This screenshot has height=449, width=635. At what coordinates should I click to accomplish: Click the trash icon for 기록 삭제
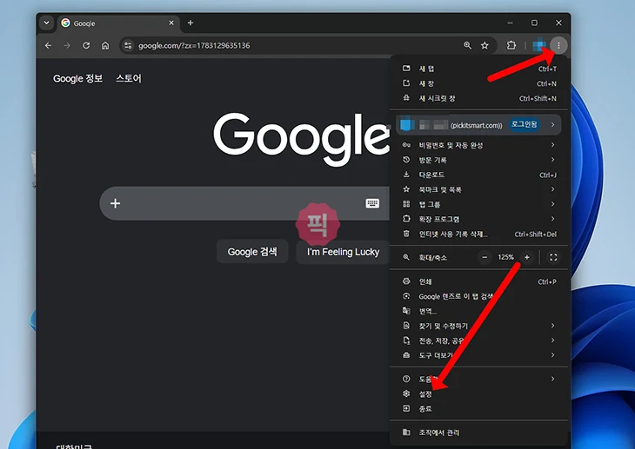[x=406, y=234]
